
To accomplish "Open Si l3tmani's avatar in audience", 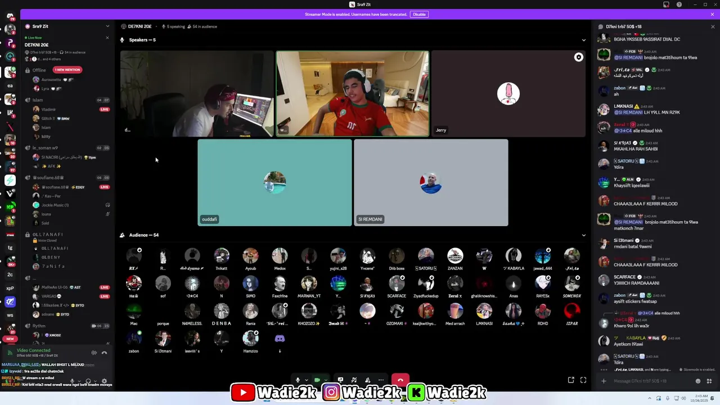I will point(163,338).
